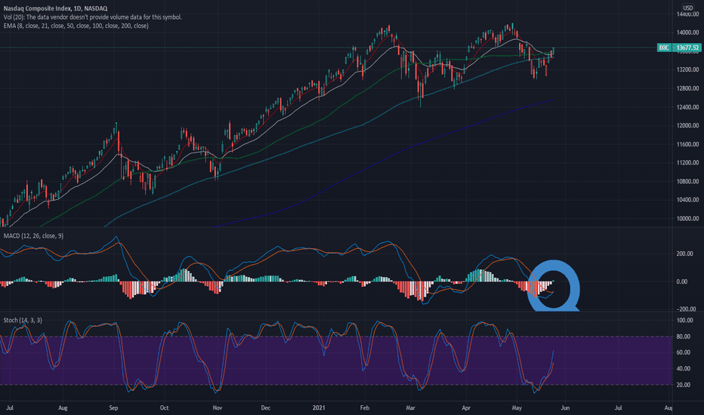This screenshot has width=704, height=415.
Task: Click the Jun time axis label
Action: (565, 407)
